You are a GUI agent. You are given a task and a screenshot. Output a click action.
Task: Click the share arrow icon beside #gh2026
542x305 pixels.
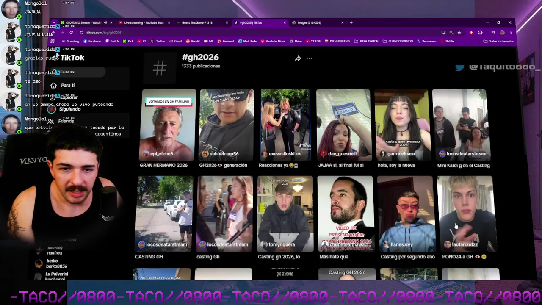coord(298,58)
